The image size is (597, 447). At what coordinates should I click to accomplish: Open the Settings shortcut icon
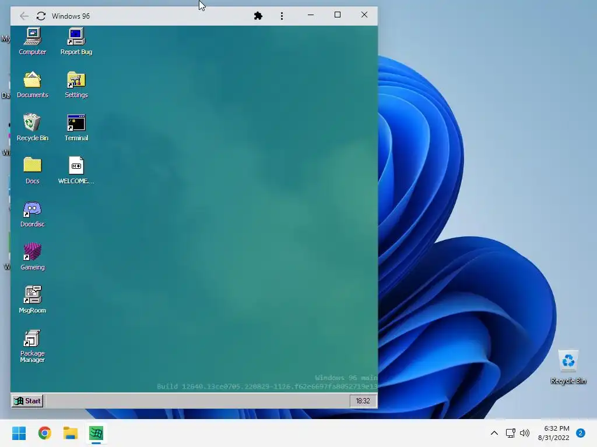pyautogui.click(x=76, y=84)
